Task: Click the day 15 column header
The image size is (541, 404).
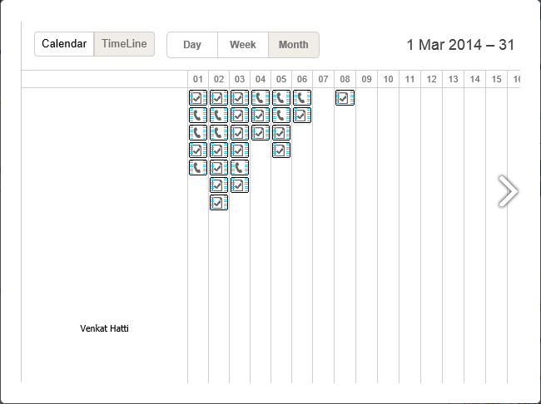Action: click(496, 80)
